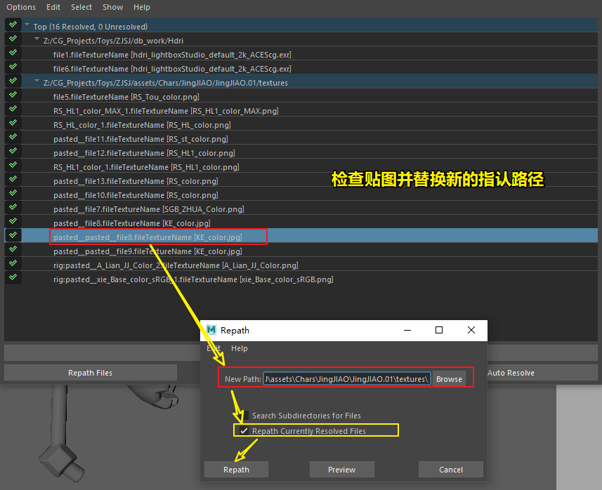
Task: Collapse the db_work/Hdri folder group
Action: pos(37,39)
